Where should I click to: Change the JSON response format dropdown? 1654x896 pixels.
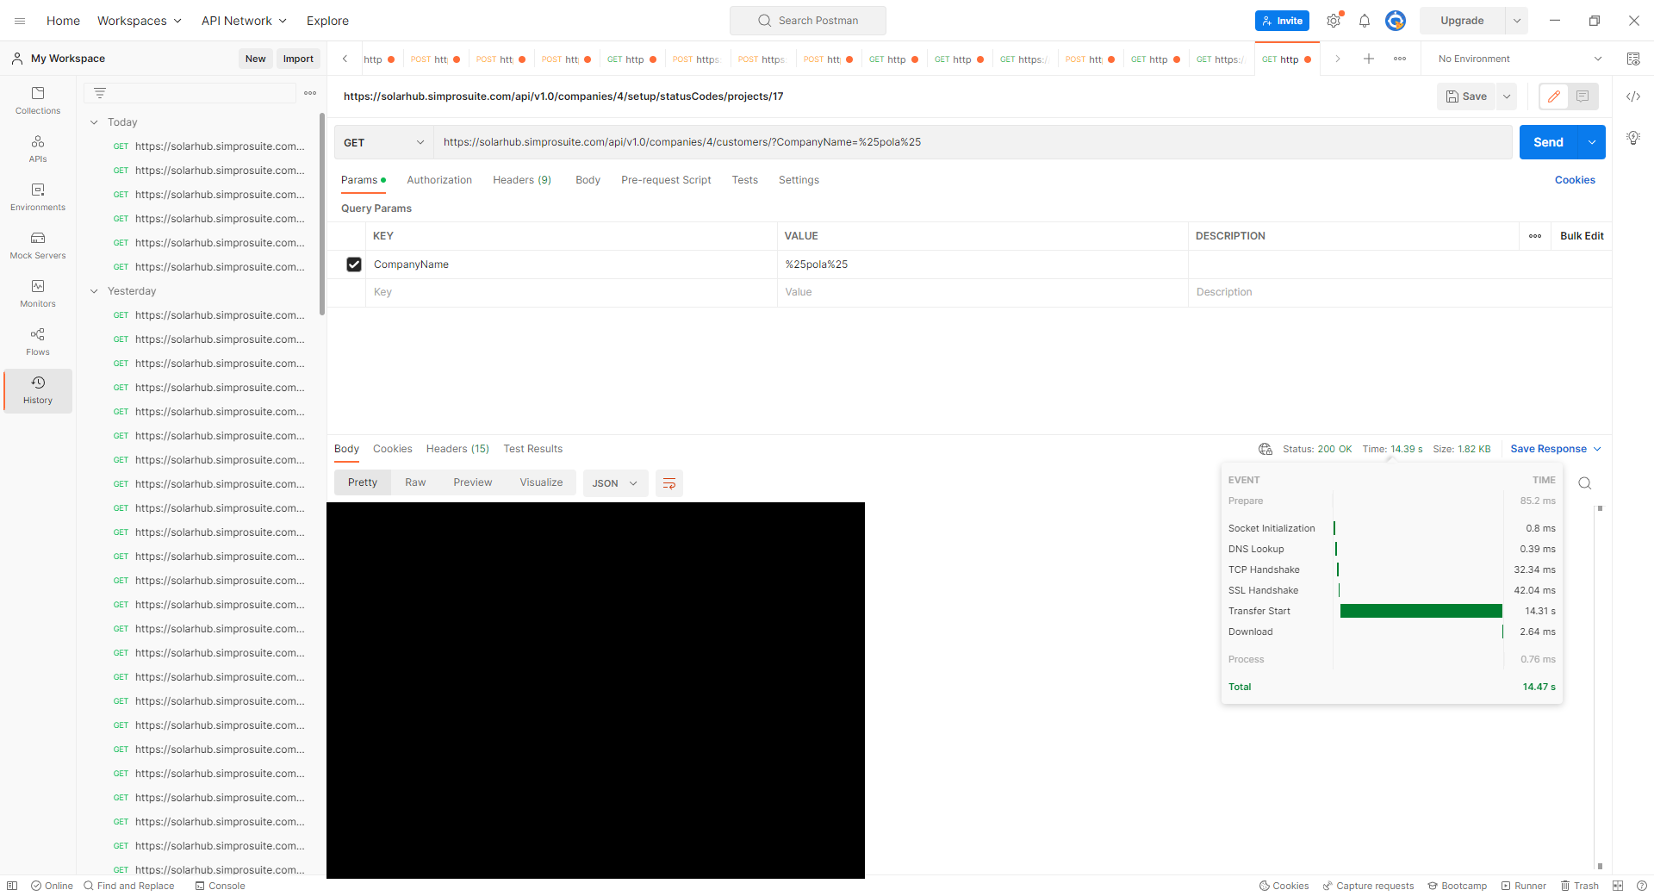615,483
